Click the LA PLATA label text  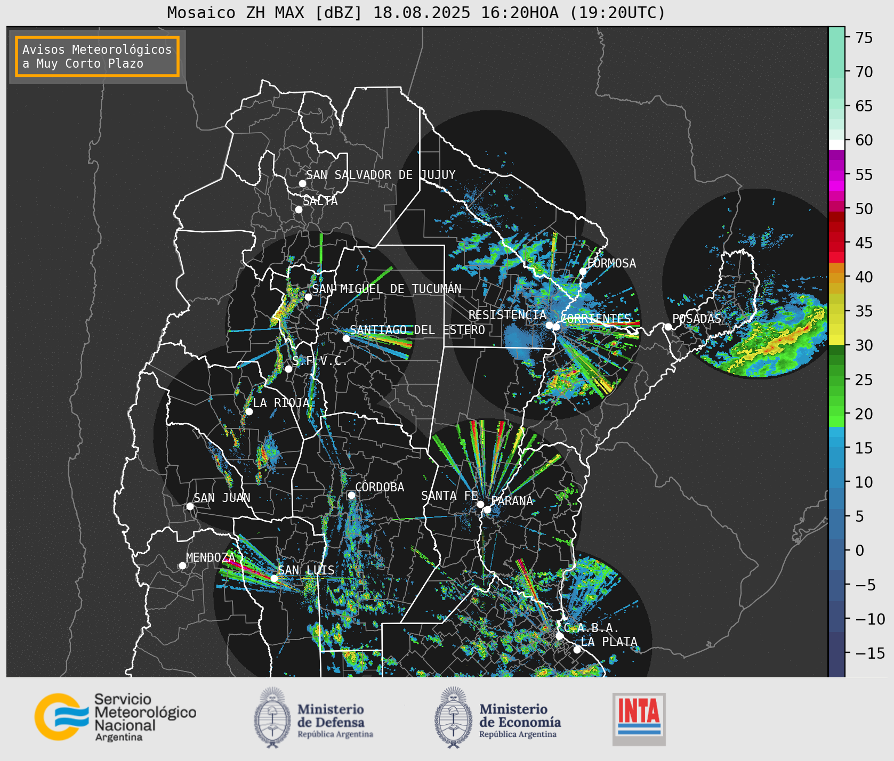(609, 642)
